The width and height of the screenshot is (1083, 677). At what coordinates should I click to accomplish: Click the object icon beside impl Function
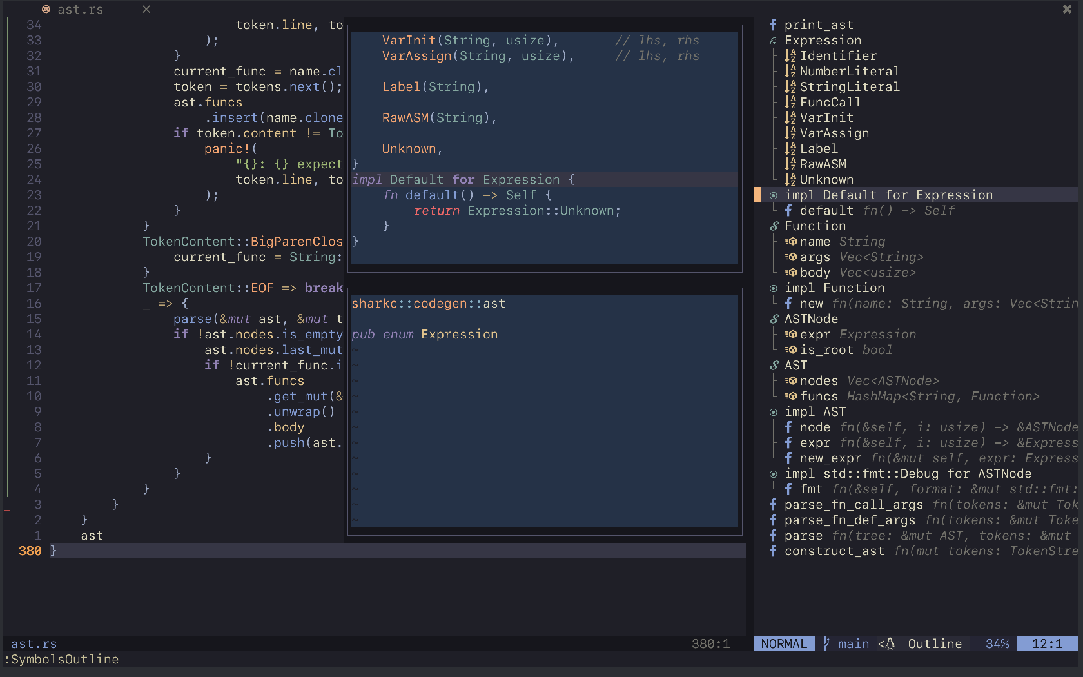(x=773, y=288)
